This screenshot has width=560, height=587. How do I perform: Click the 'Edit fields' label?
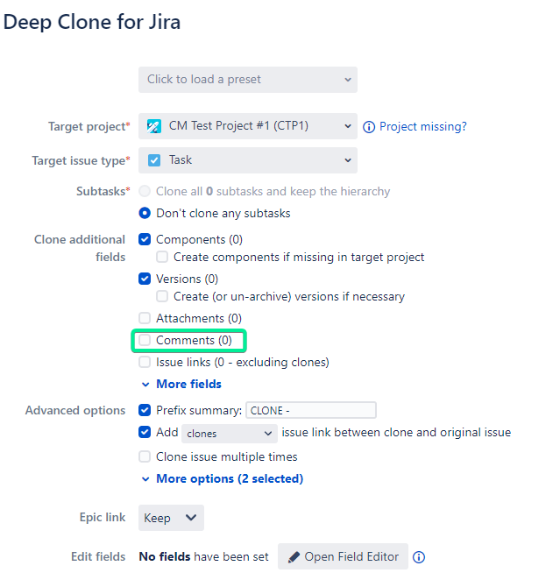(x=98, y=556)
